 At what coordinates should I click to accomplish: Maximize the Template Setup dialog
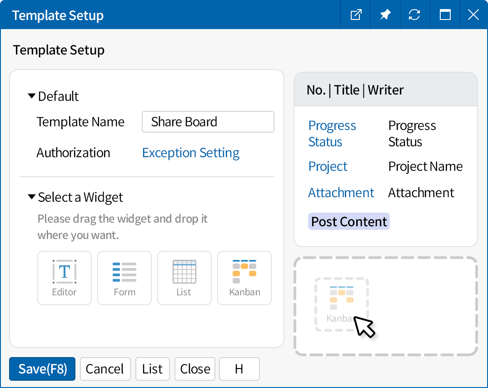pos(445,15)
